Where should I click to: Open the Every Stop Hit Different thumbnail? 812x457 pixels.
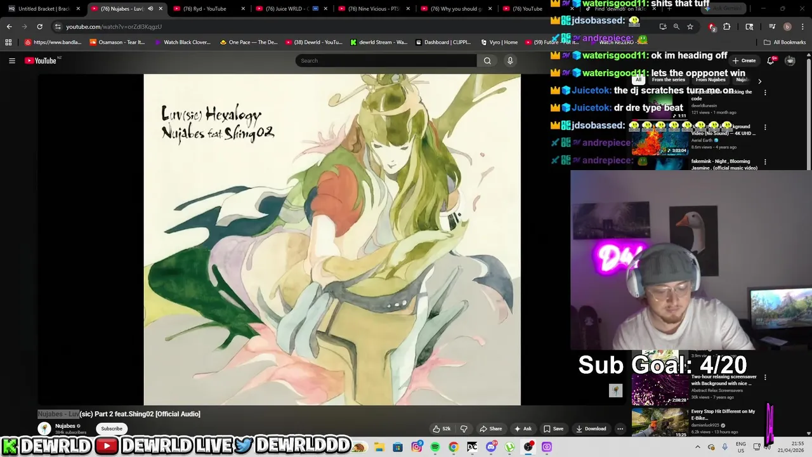660,422
